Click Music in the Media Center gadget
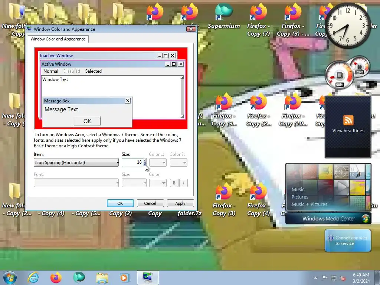380x285 pixels. (298, 190)
